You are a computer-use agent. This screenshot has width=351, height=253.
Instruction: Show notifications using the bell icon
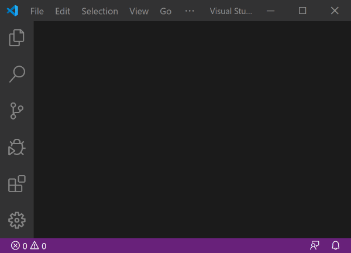click(x=336, y=245)
